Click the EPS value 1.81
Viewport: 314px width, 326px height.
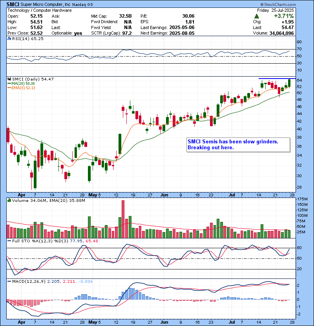pyautogui.click(x=190, y=22)
